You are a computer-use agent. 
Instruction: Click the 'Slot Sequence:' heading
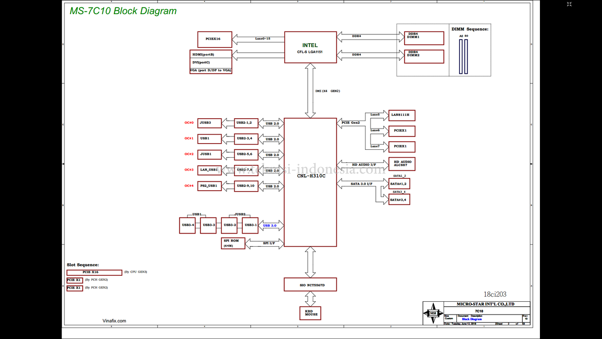(83, 265)
